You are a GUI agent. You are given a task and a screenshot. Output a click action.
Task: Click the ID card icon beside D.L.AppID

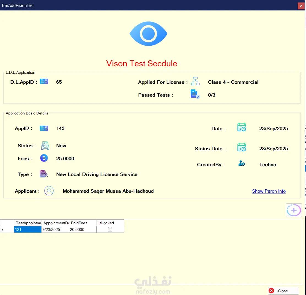click(x=44, y=81)
